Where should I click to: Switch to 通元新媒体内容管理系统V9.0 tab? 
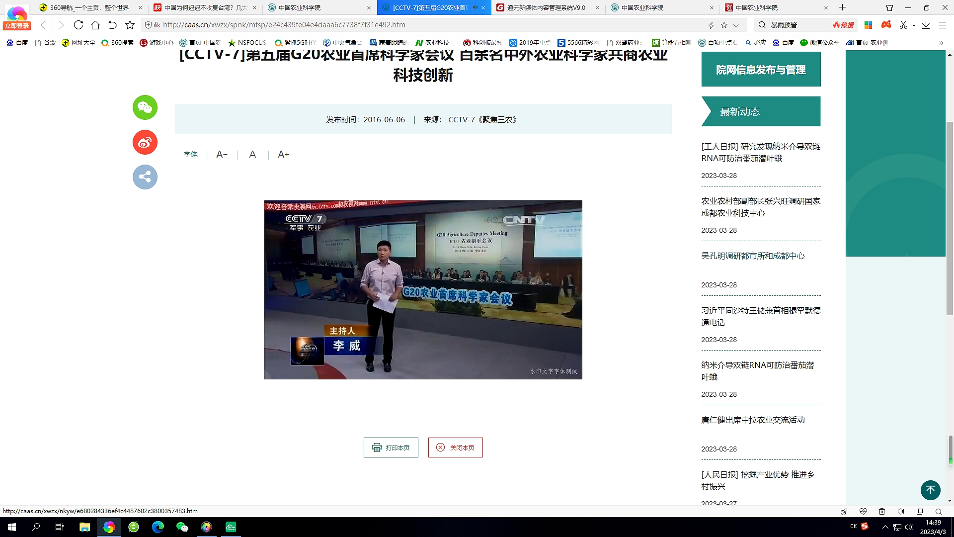click(547, 7)
